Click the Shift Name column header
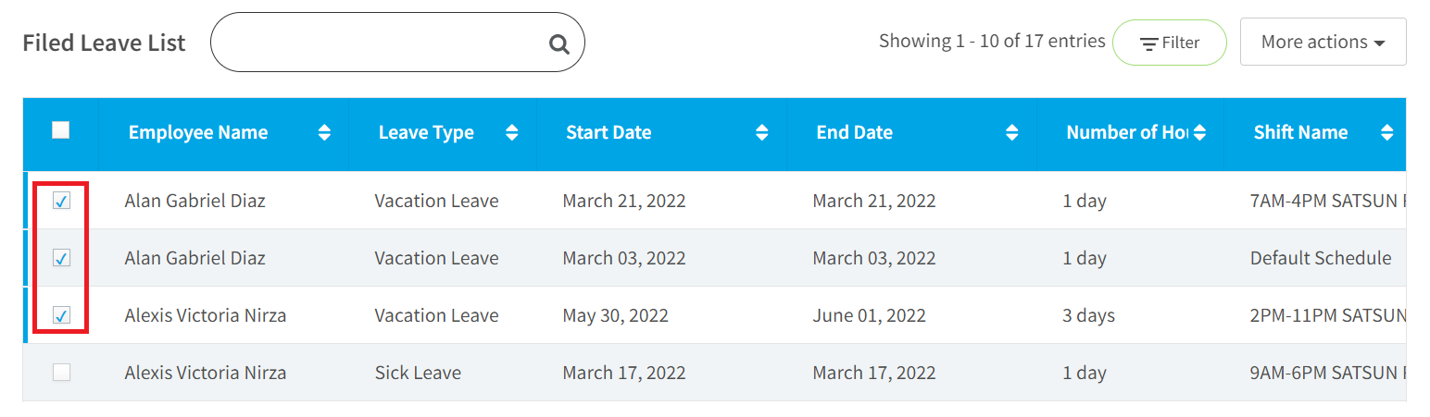The height and width of the screenshot is (417, 1430). pos(1300,133)
